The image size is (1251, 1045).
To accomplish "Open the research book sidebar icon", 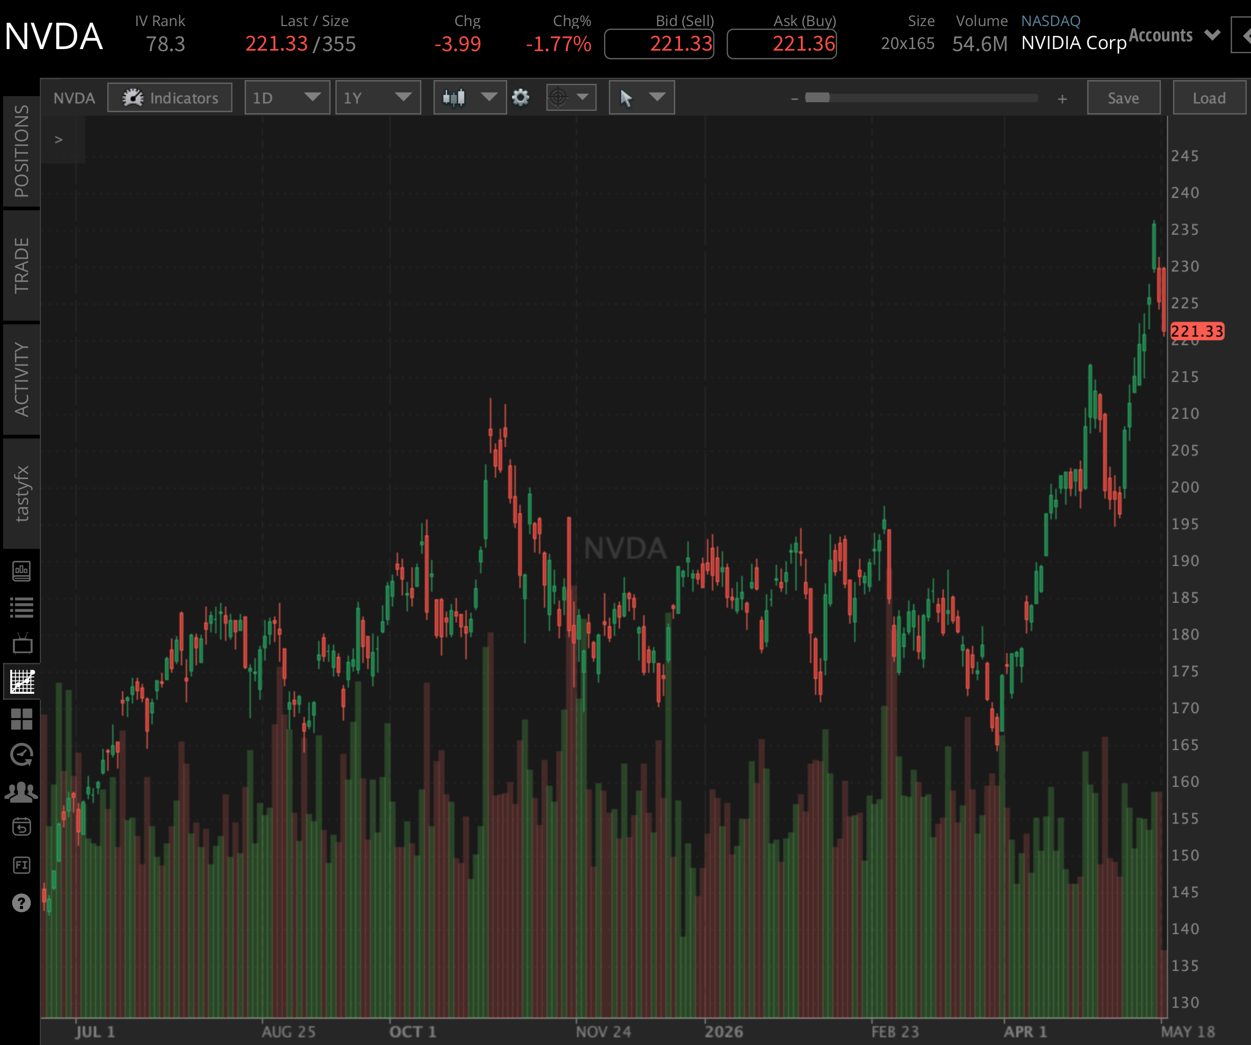I will click(x=21, y=571).
